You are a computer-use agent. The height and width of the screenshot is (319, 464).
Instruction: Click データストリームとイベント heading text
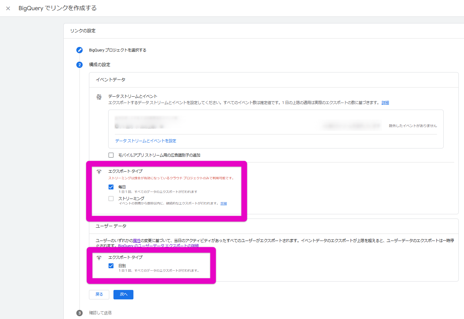[133, 96]
